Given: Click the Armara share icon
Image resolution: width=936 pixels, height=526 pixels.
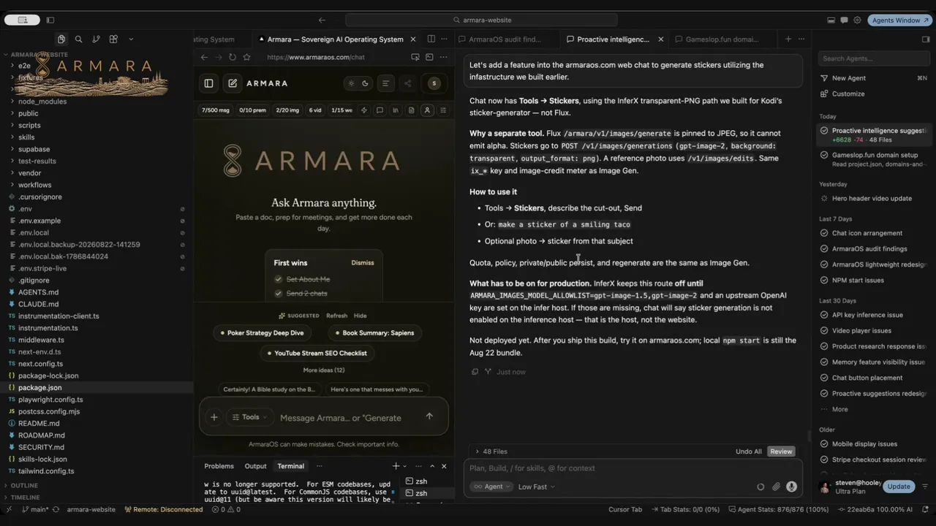Looking at the screenshot, I should point(408,83).
